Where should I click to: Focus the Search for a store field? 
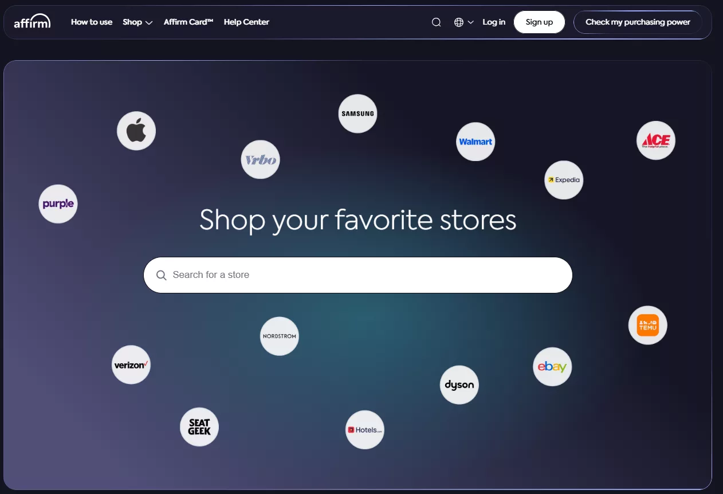[358, 275]
